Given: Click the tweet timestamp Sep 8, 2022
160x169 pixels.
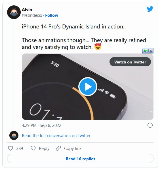Looking at the screenshot, I should pyautogui.click(x=50, y=125).
